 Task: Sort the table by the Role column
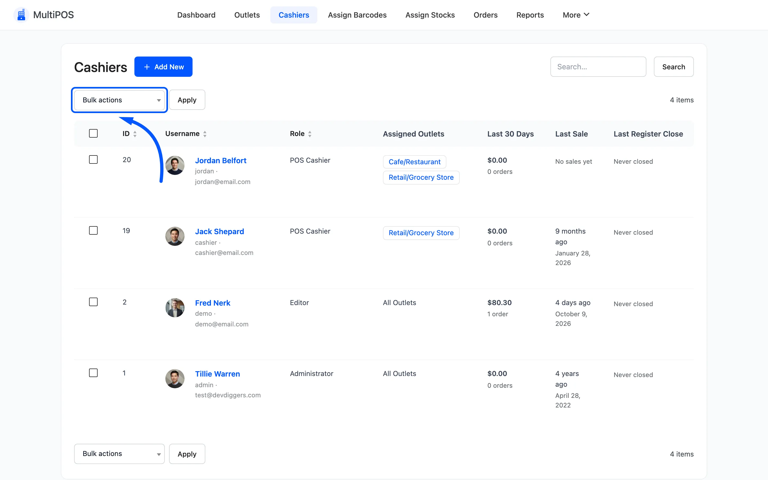[301, 134]
